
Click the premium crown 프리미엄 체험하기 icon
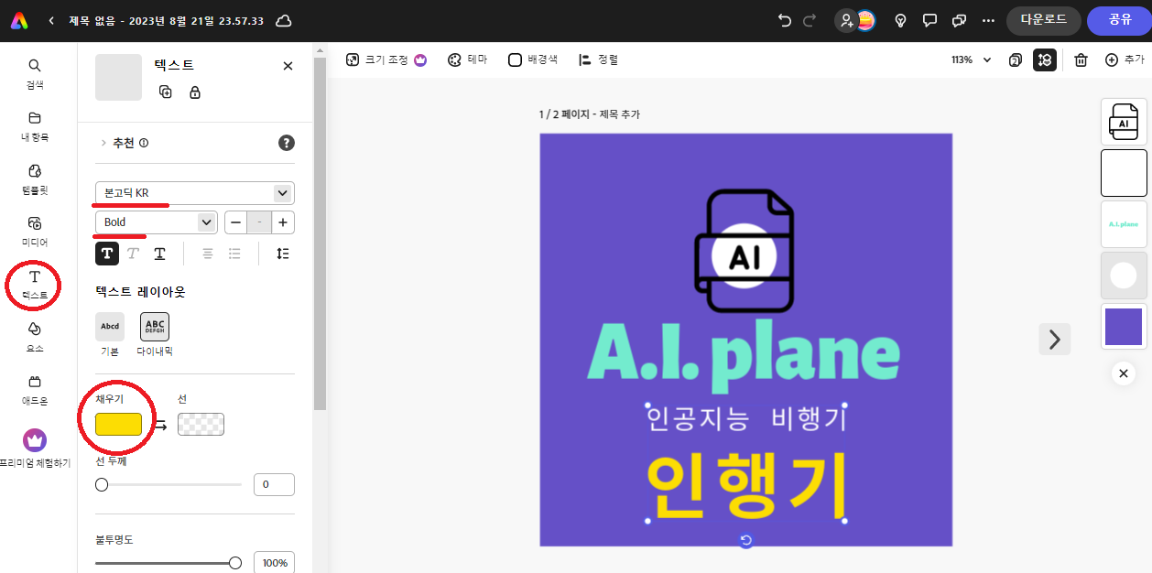[x=35, y=440]
